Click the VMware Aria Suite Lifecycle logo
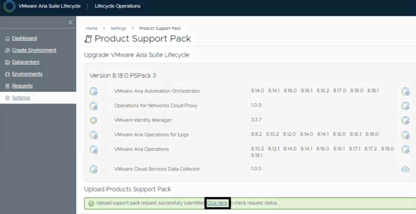Image resolution: width=416 pixels, height=214 pixels. click(x=9, y=6)
